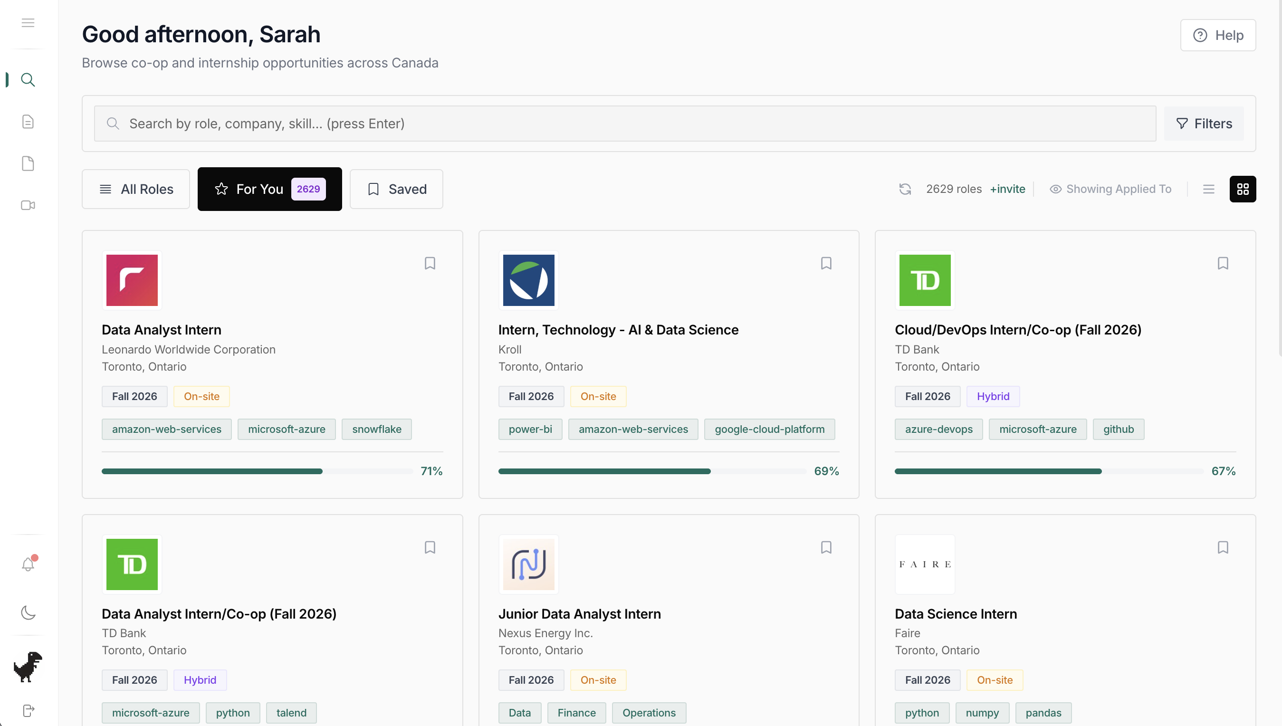1282x726 pixels.
Task: Click the 2629 count badge
Action: (x=308, y=189)
